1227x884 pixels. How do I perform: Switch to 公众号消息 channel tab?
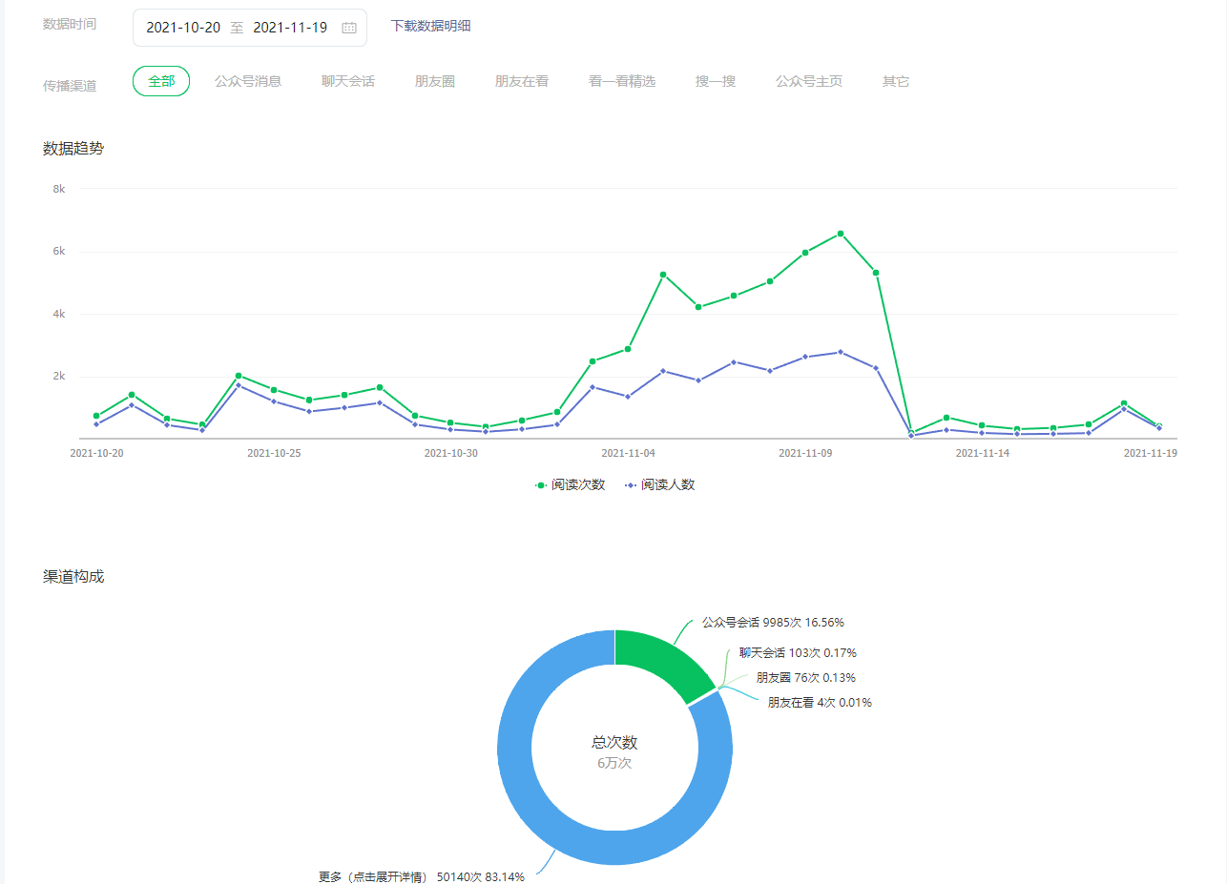pos(248,81)
